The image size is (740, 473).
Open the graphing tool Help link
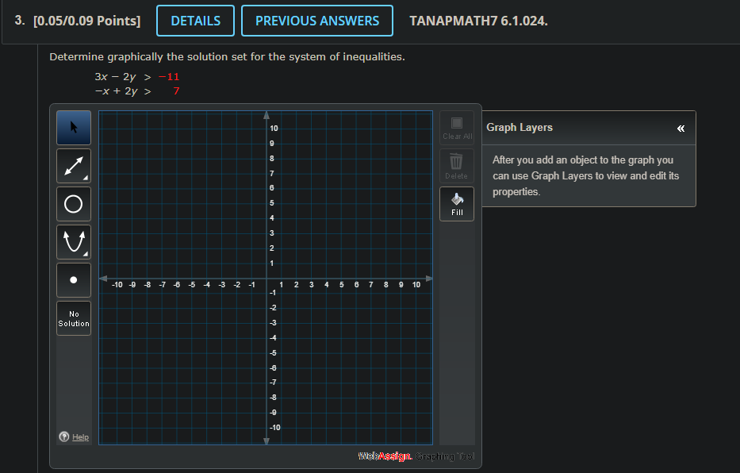pyautogui.click(x=80, y=437)
